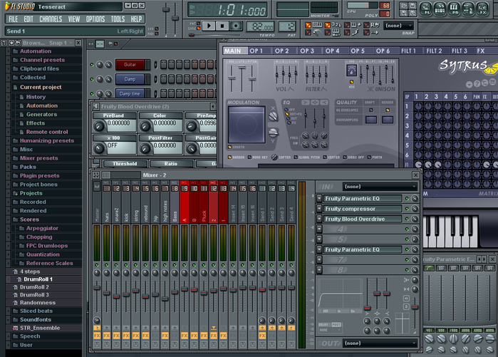Click the Mixer window options icon
Image resolution: width=498 pixels, height=357 pixels.
tap(96, 175)
